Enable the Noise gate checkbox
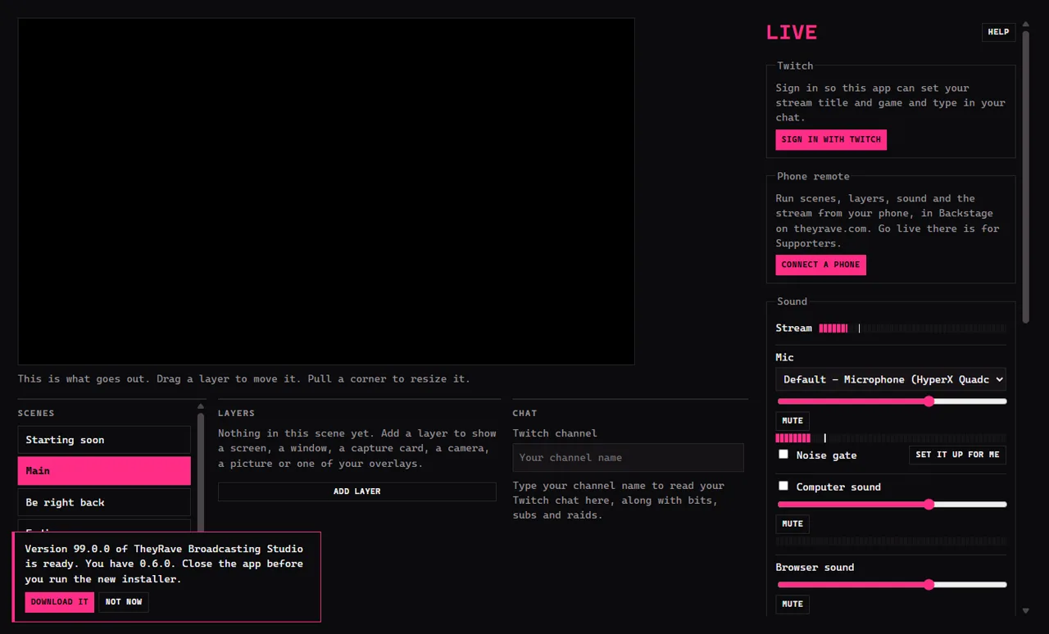 pos(783,454)
